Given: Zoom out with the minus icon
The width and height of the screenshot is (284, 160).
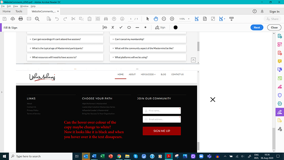Looking at the screenshot, I should tap(164, 19).
